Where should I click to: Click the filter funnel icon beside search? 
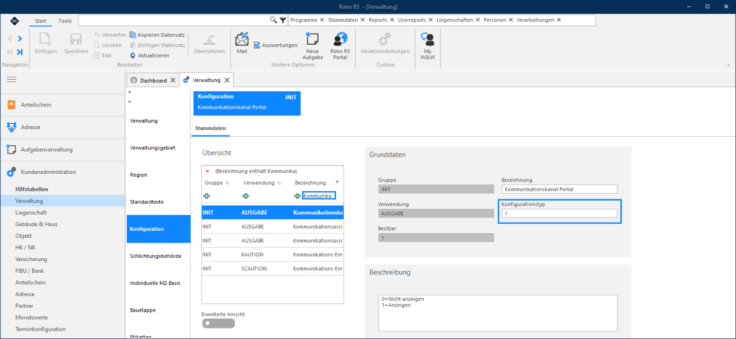pyautogui.click(x=283, y=20)
